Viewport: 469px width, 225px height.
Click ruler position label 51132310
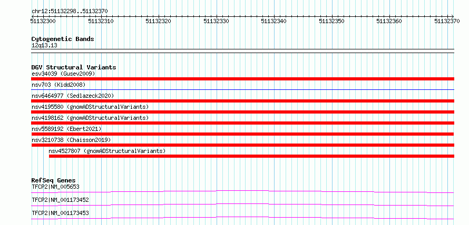[x=101, y=21]
